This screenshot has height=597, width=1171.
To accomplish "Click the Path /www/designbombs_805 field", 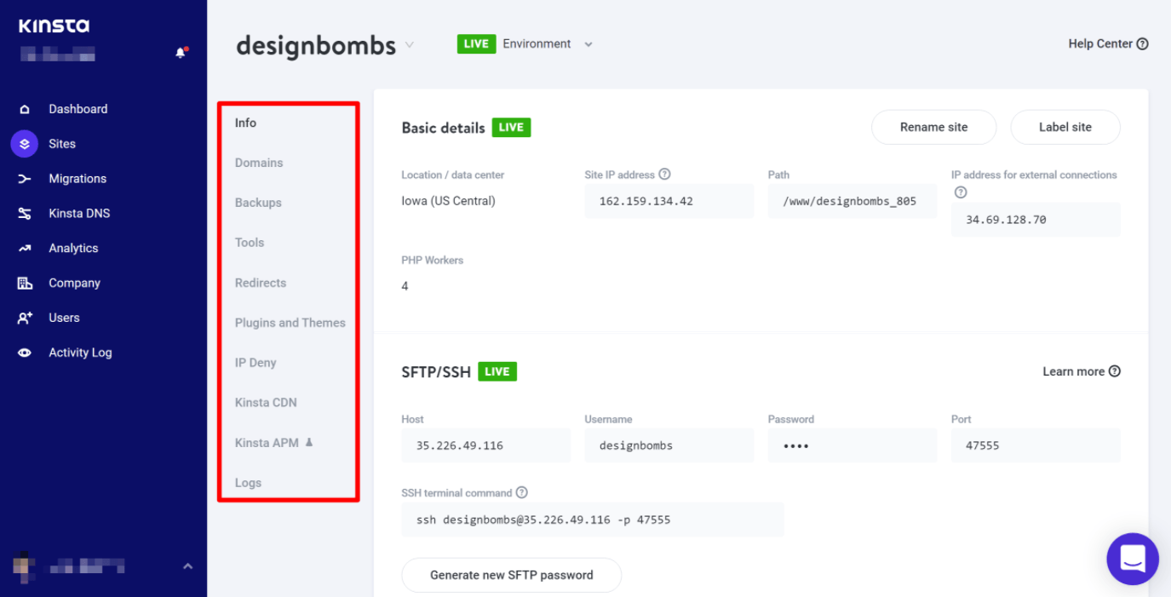I will 852,202.
